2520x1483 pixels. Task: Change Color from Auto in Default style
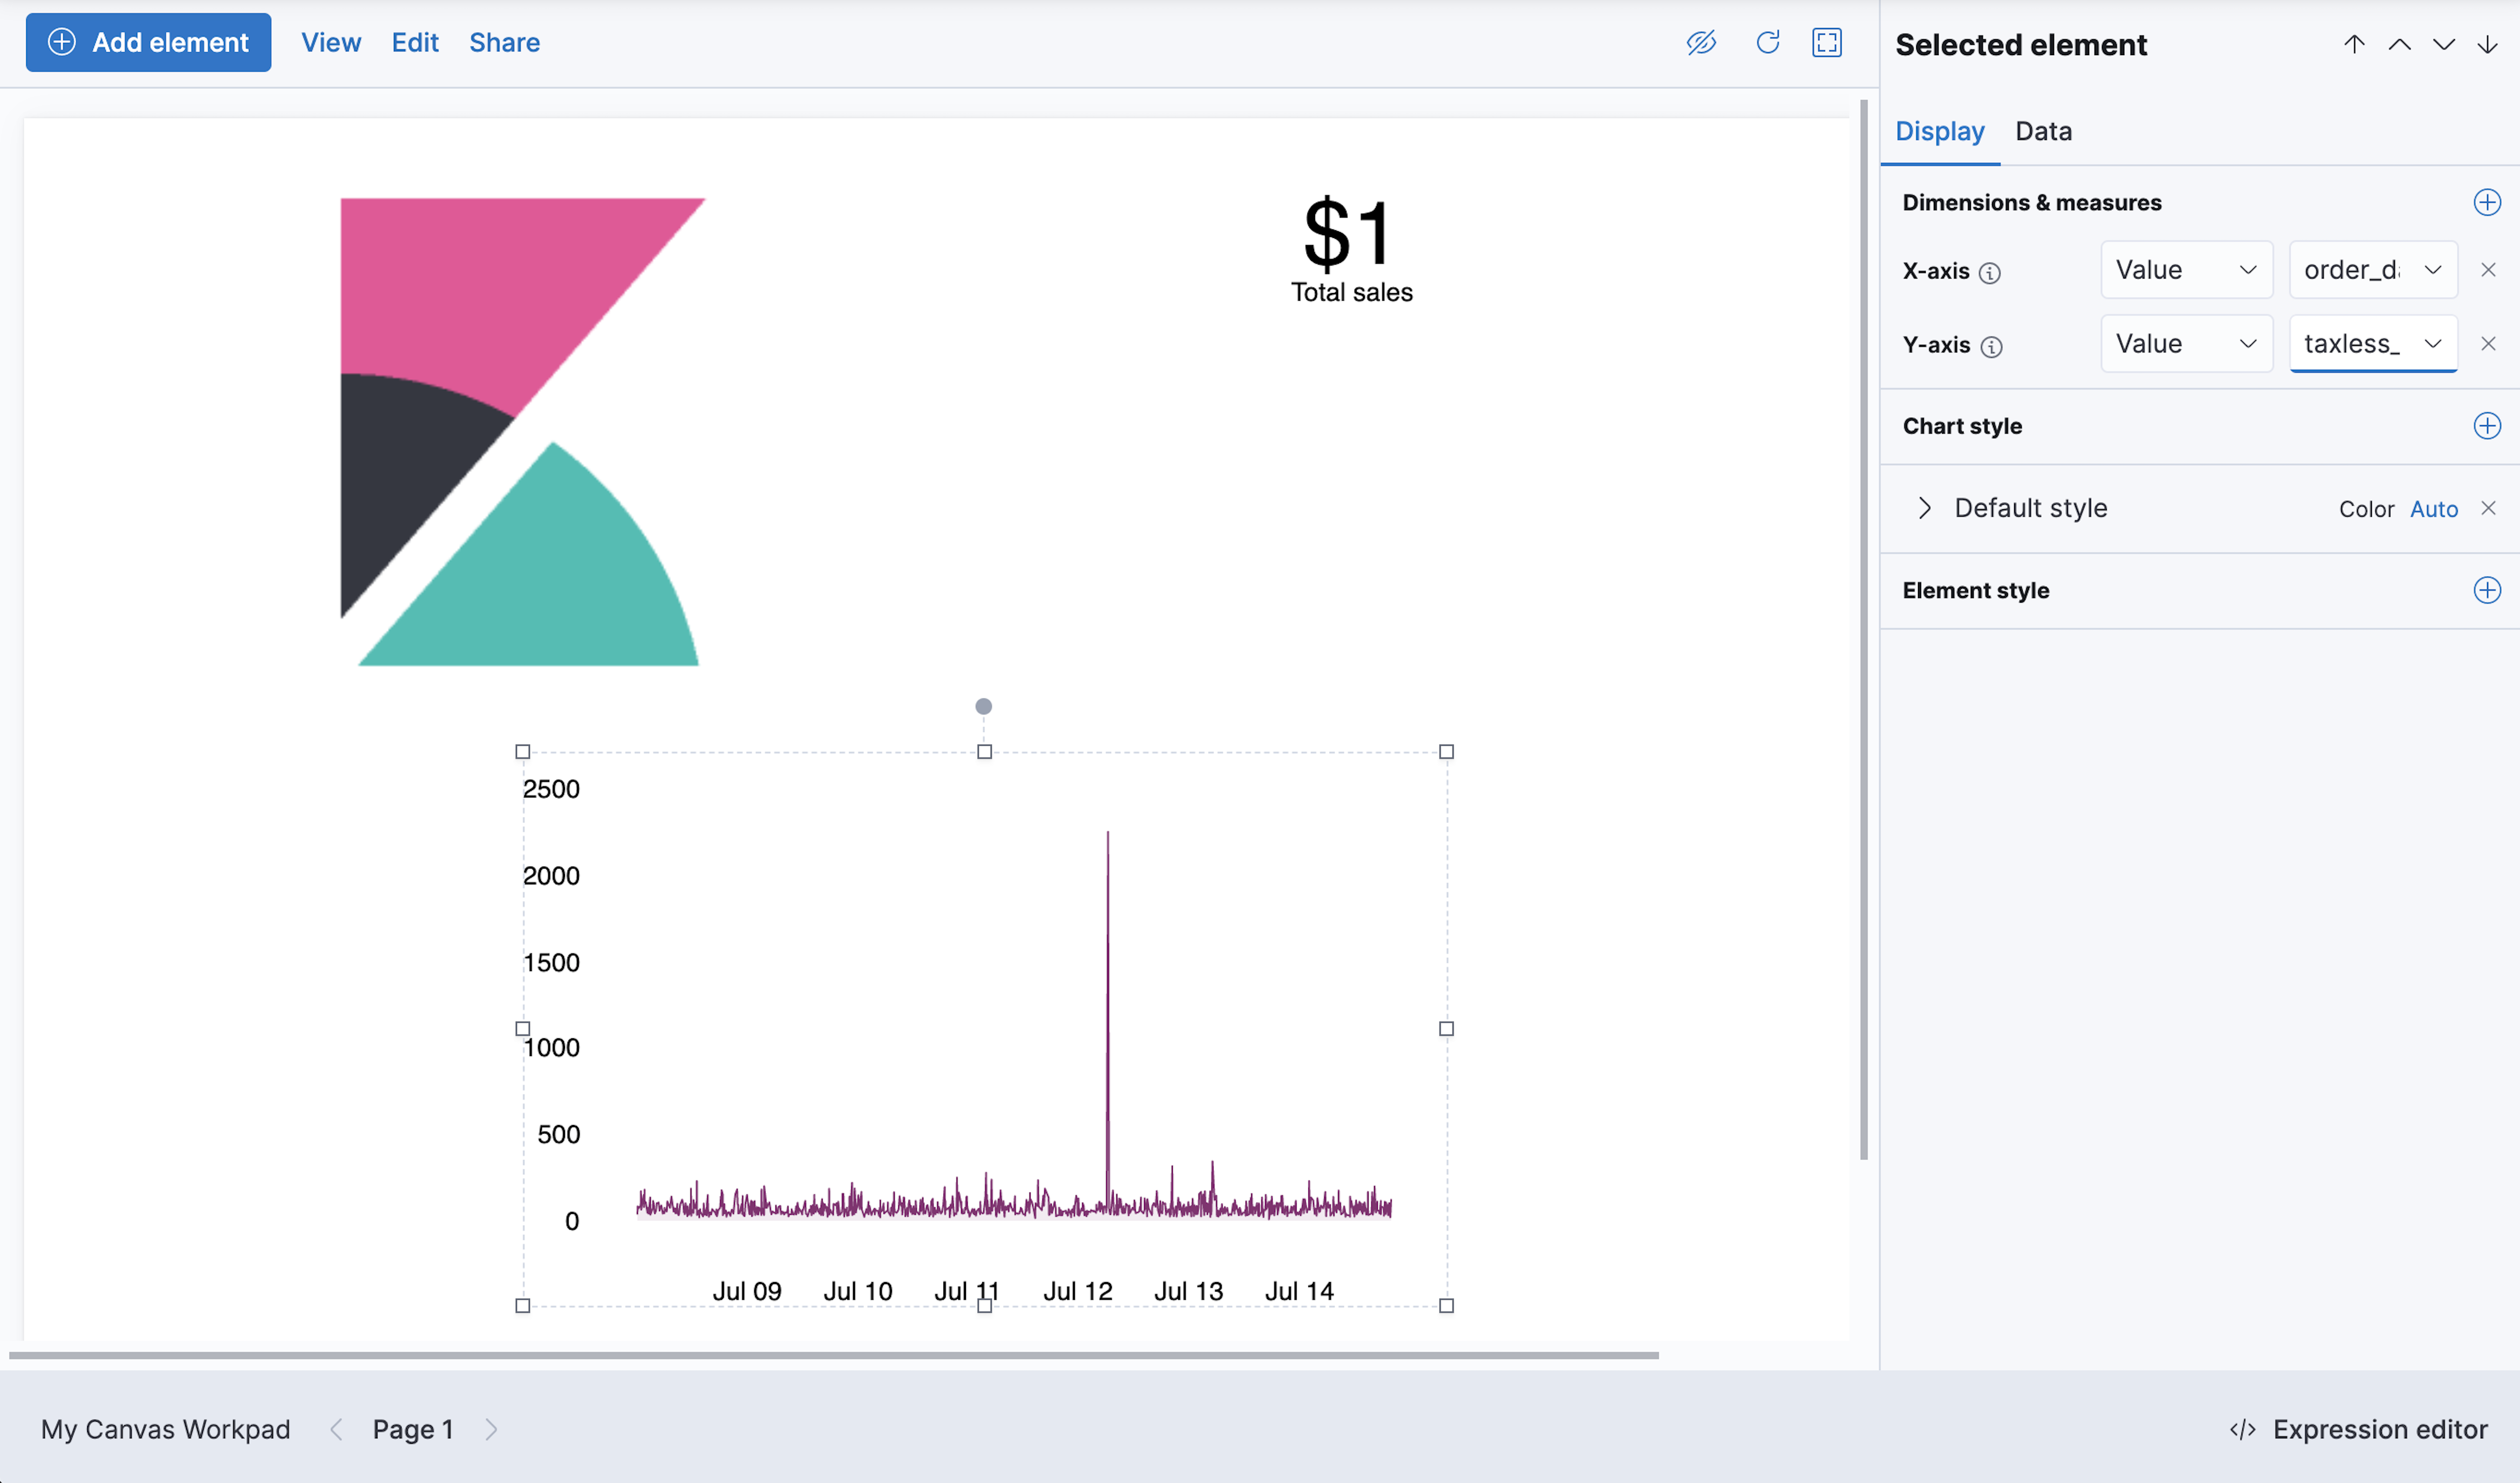click(2434, 508)
